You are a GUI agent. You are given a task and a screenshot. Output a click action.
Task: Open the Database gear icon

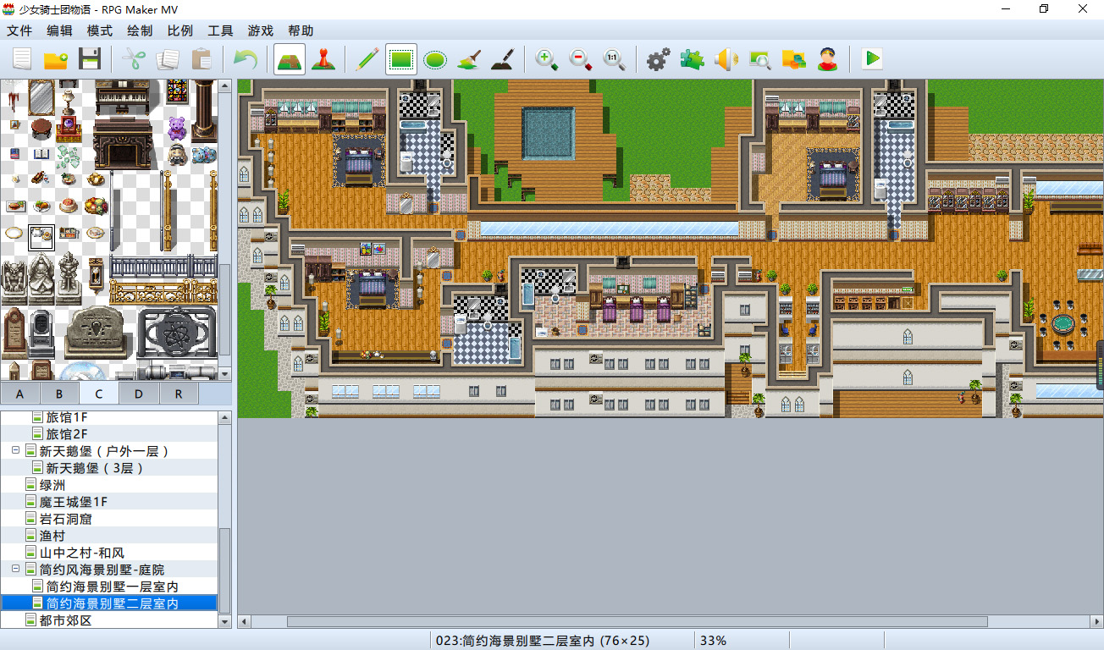(659, 59)
